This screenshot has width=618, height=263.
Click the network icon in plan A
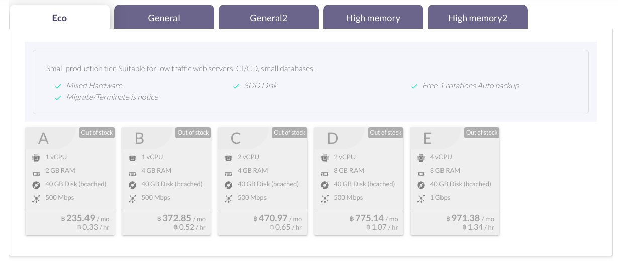click(x=36, y=199)
